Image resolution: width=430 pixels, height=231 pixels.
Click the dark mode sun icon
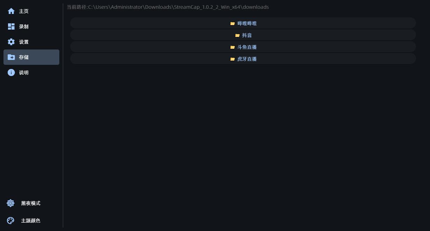[10, 203]
